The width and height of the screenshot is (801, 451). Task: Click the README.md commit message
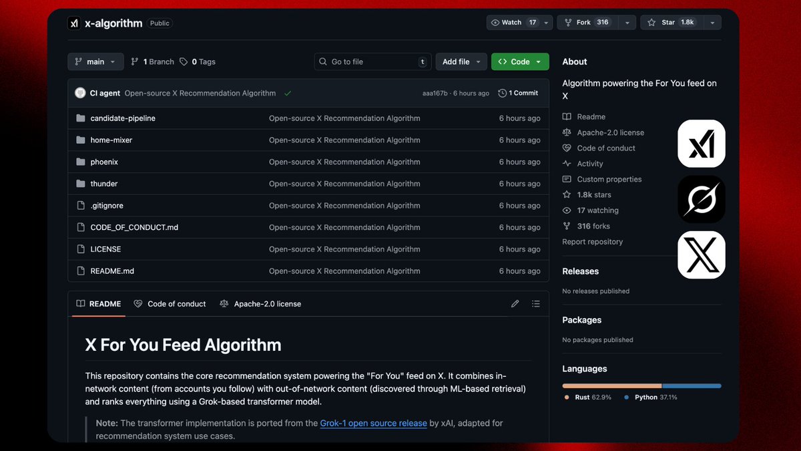[x=344, y=271]
